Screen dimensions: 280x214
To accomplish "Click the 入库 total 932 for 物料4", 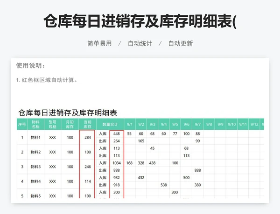I will click(116, 178).
